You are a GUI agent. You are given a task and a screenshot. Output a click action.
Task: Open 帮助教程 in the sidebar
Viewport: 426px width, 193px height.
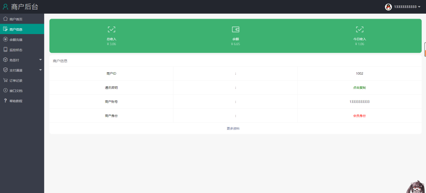click(22, 101)
